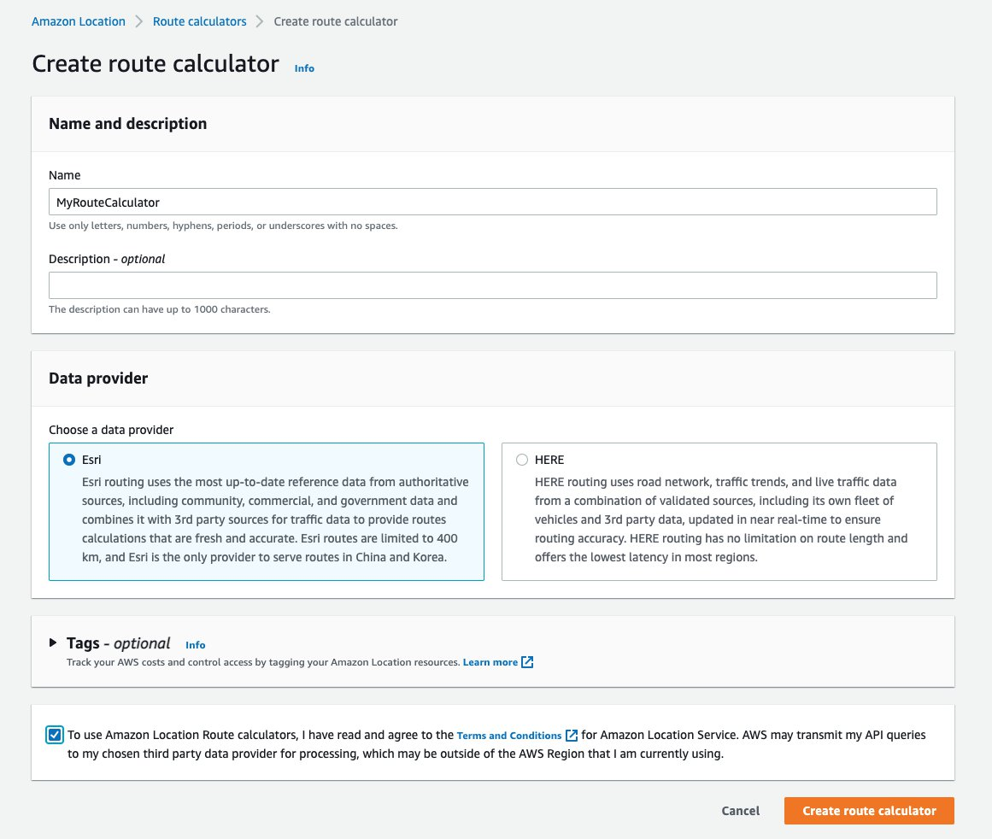Follow the Learn more link about tagging

coord(490,661)
